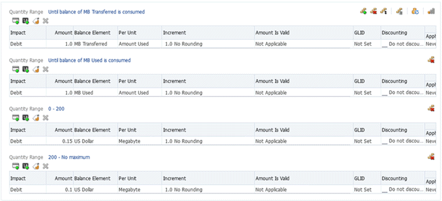Select the Megabyte Per Unit cell for 0.15 rate
Viewport: 442px width, 201px height.
[x=140, y=141]
